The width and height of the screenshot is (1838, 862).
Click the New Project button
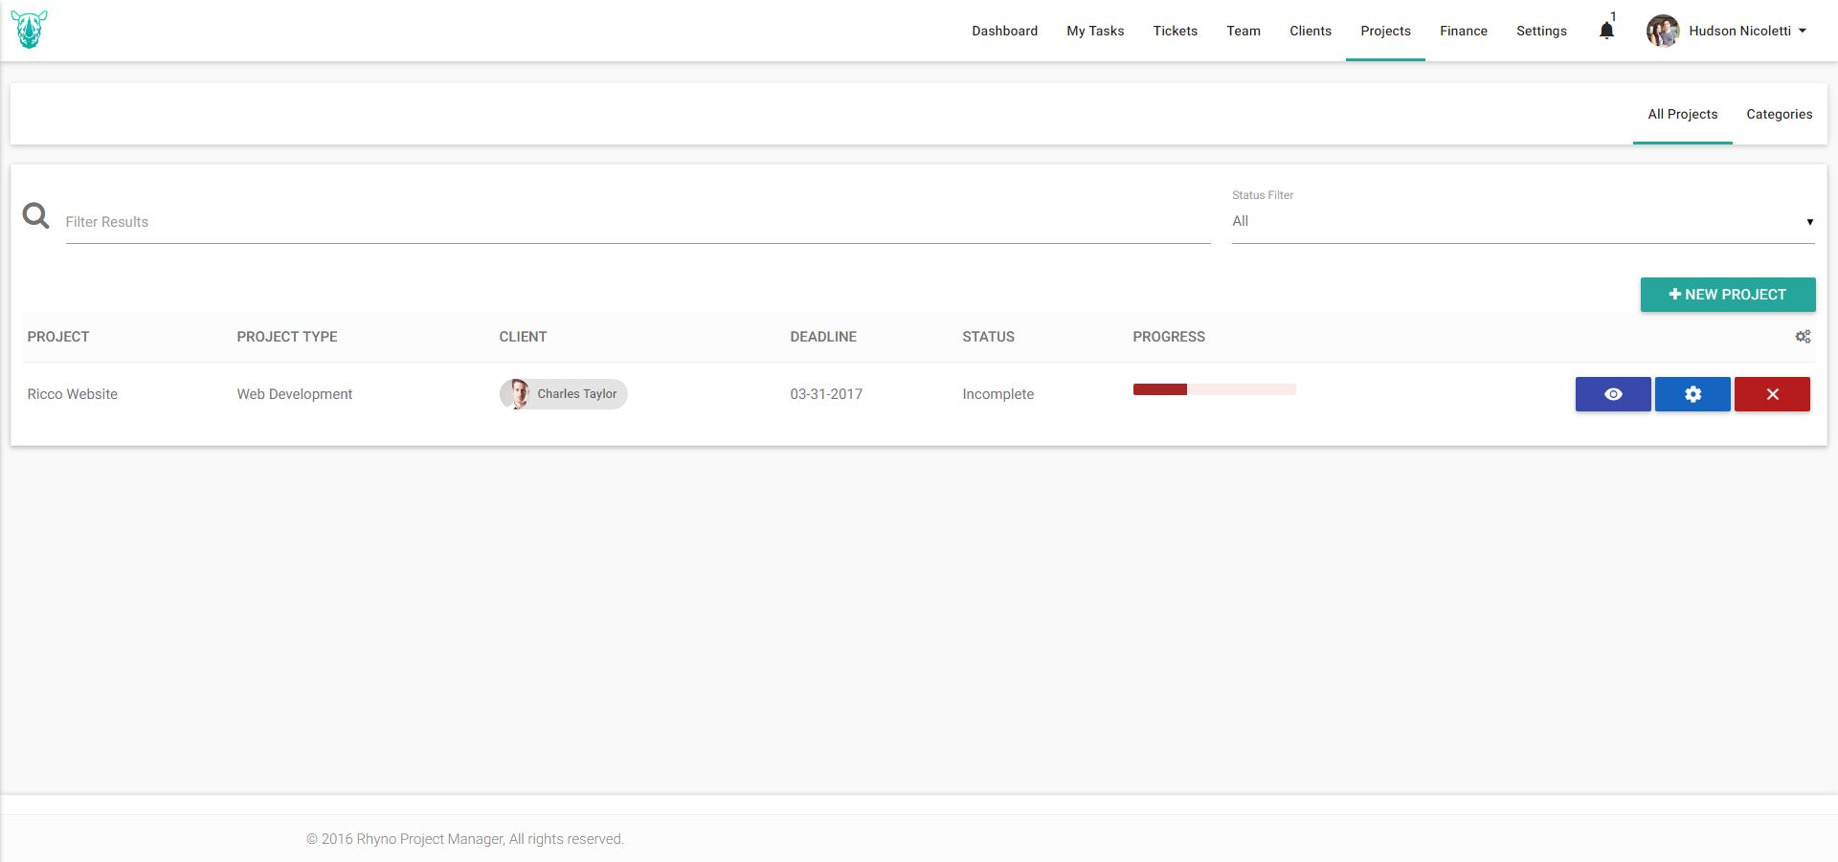click(x=1727, y=295)
